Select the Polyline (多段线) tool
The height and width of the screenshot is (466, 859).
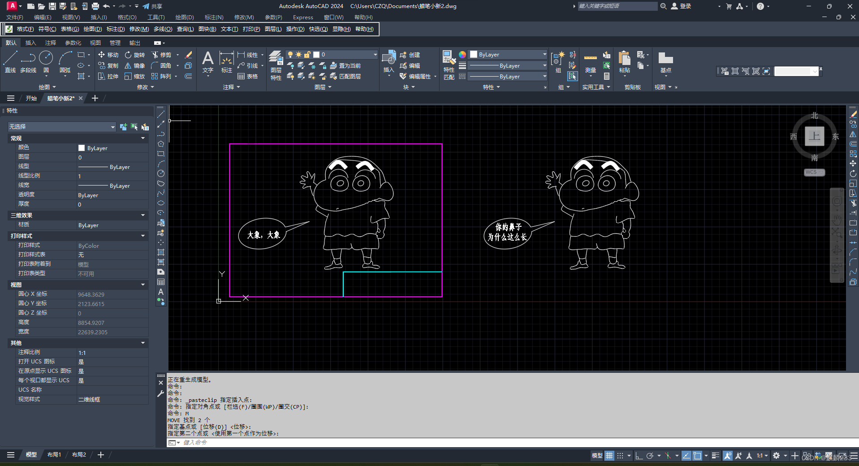pos(28,62)
